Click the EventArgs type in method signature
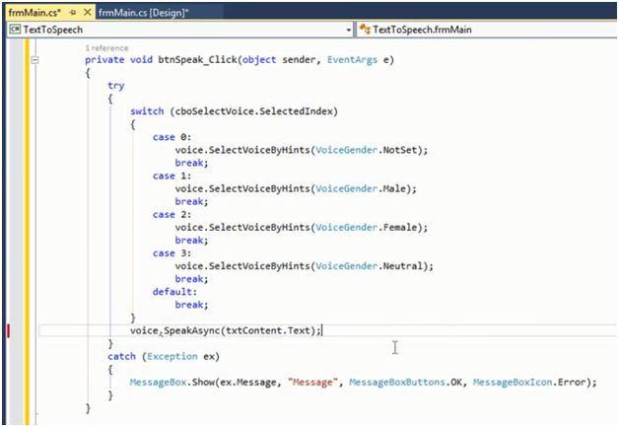Screen dimensions: 619x427 352,60
